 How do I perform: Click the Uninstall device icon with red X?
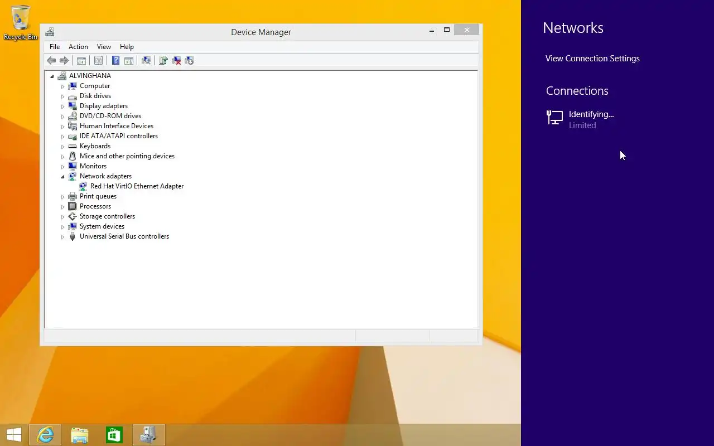(176, 60)
